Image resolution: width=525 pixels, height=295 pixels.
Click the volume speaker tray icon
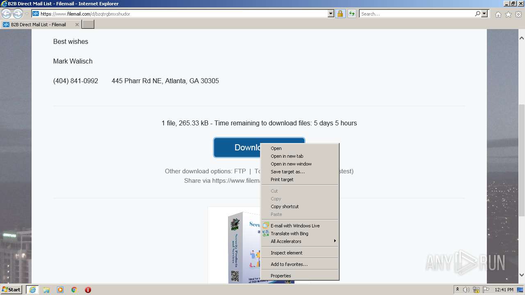(x=466, y=290)
